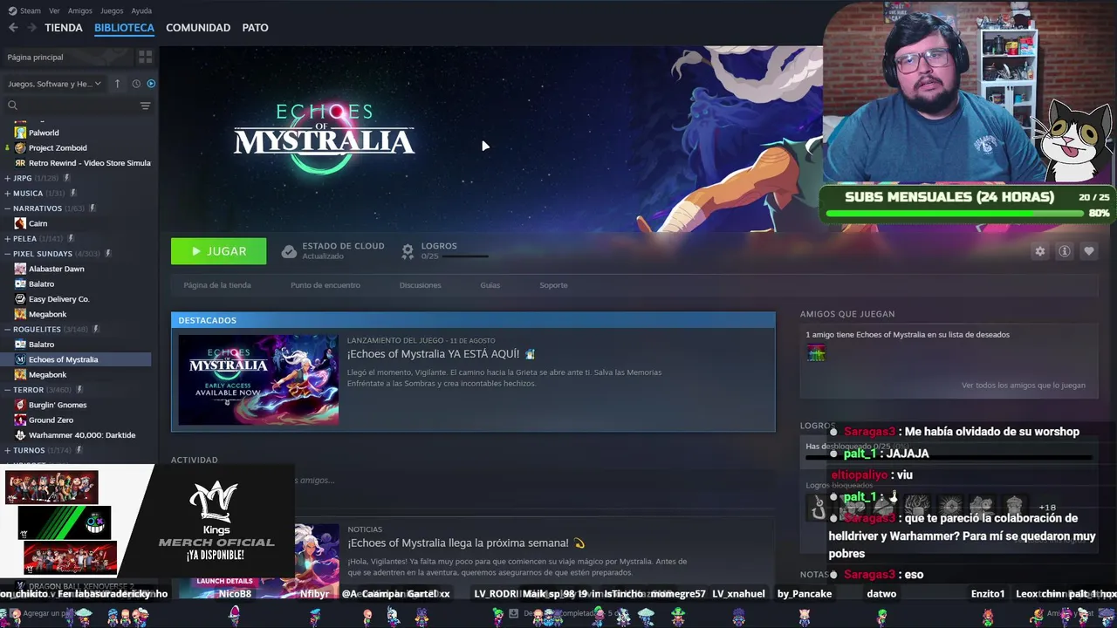Select Megabonk under ROGUELITES
Image resolution: width=1117 pixels, height=628 pixels.
[x=48, y=375]
